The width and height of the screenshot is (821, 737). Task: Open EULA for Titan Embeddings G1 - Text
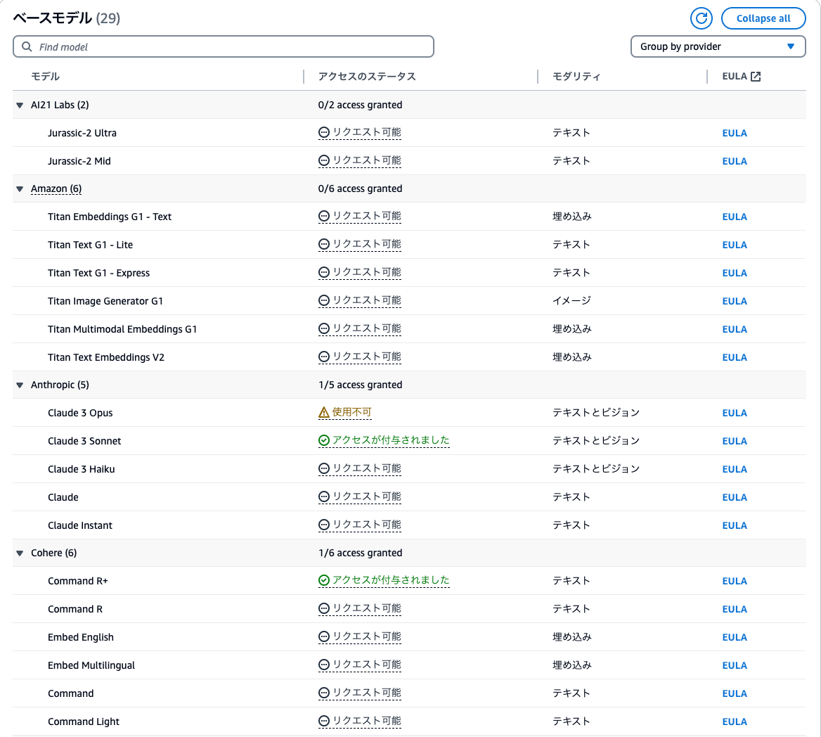pyautogui.click(x=734, y=217)
